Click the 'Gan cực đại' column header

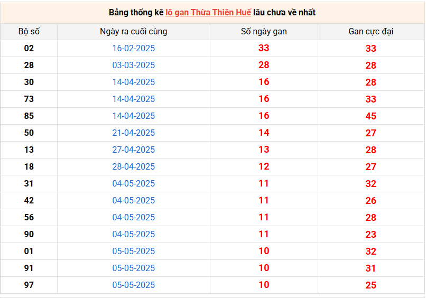click(x=371, y=32)
